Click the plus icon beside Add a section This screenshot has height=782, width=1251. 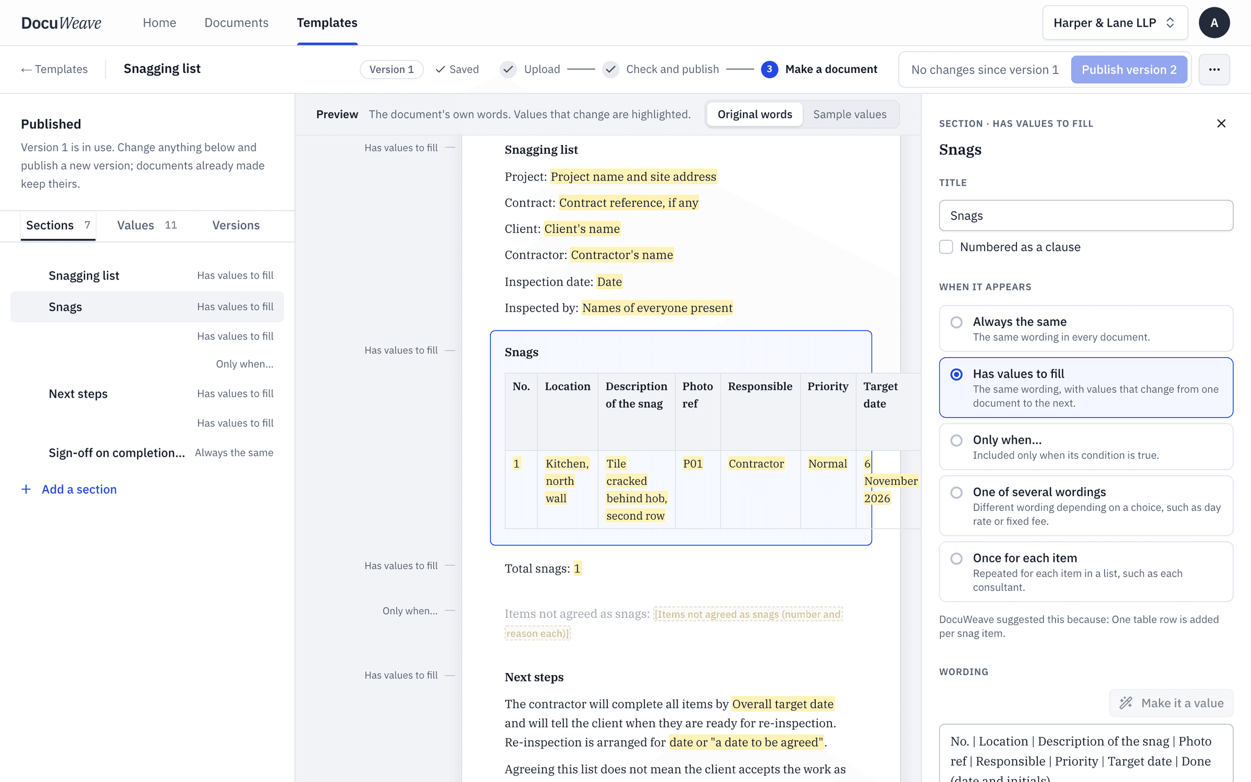[26, 489]
